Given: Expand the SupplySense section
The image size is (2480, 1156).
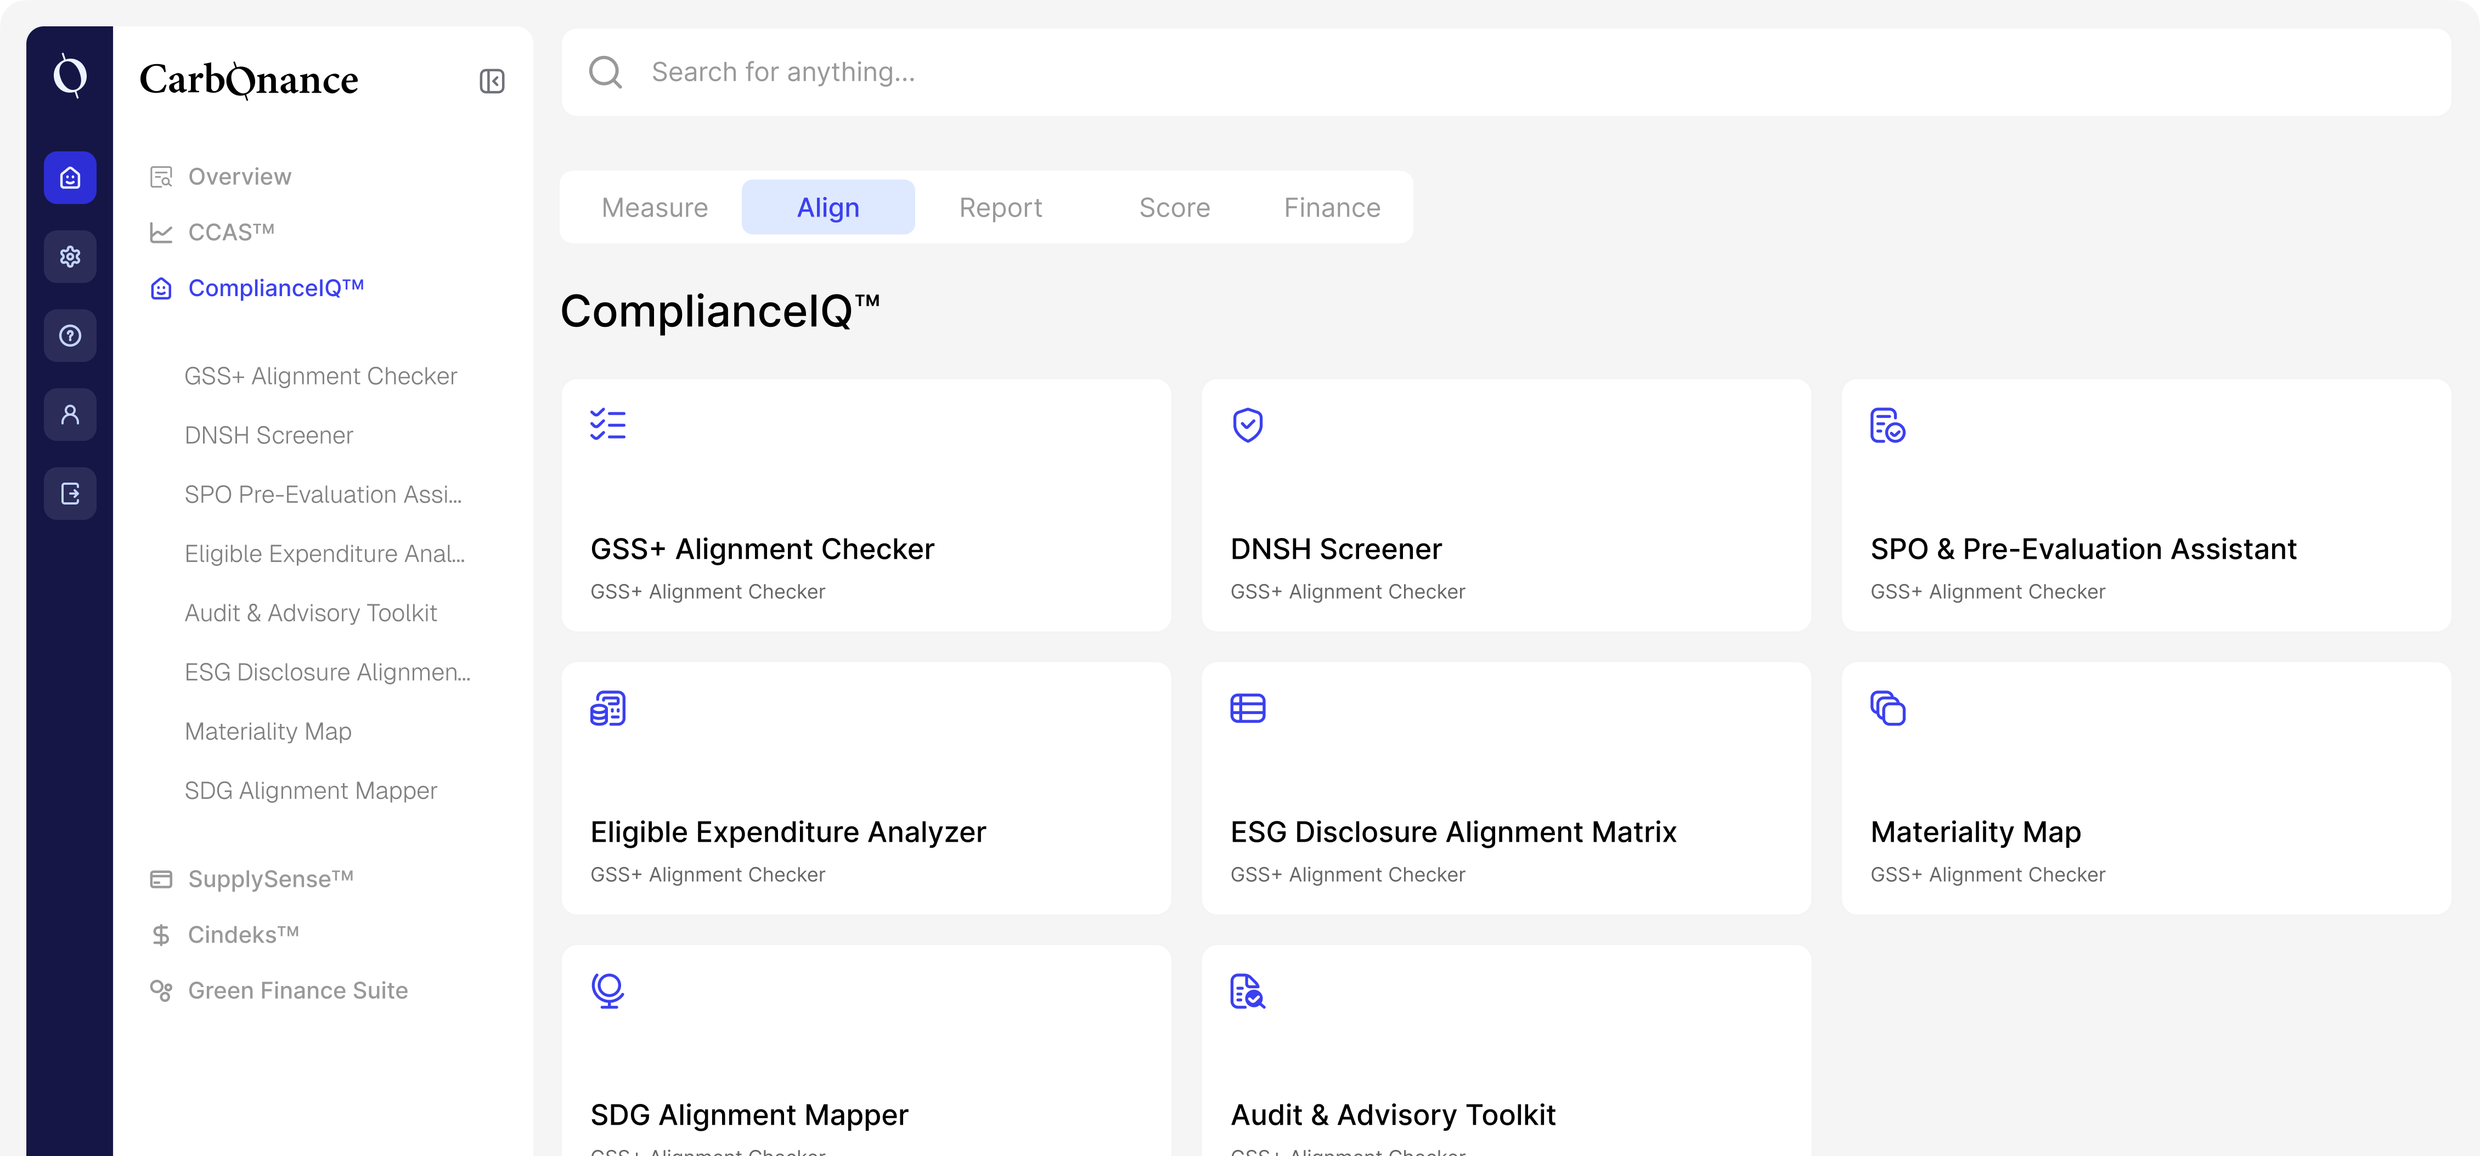Looking at the screenshot, I should pyautogui.click(x=269, y=878).
